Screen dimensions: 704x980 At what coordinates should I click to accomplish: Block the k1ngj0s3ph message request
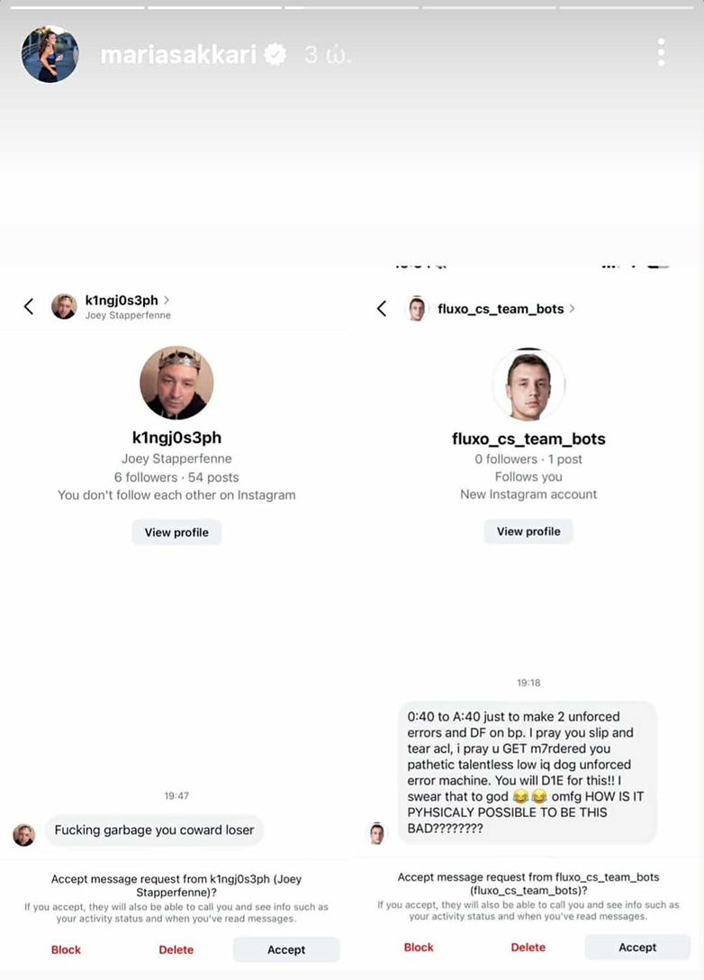66,949
